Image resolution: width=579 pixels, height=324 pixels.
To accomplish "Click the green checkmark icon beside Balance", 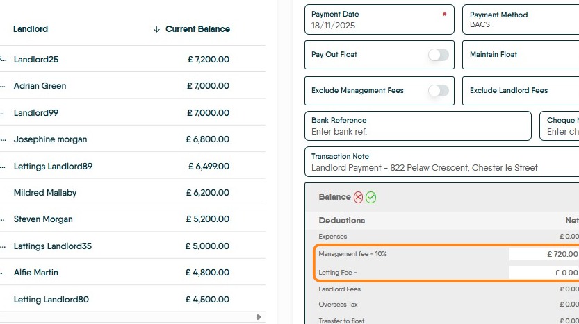I will click(x=371, y=198).
